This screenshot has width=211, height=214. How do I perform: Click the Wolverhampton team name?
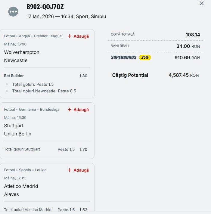22,52
